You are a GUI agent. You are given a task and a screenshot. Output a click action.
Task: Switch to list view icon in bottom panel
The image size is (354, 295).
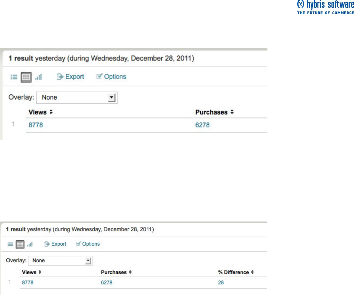pos(10,244)
